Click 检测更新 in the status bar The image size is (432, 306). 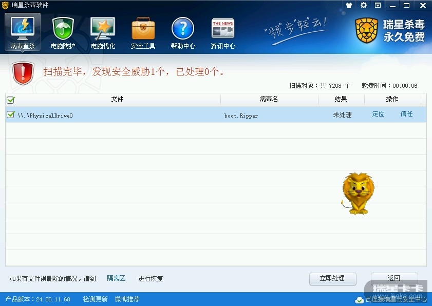pos(95,299)
